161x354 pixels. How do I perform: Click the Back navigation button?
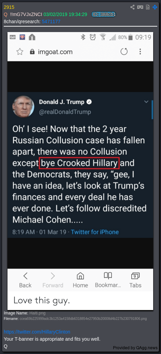pyautogui.click(x=25, y=280)
